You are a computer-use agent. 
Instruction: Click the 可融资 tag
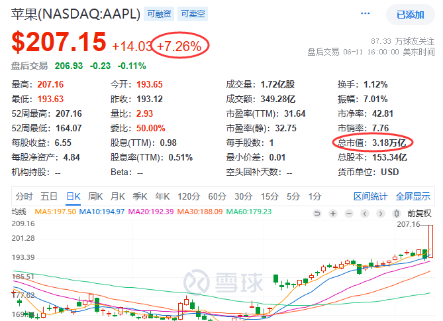point(159,14)
